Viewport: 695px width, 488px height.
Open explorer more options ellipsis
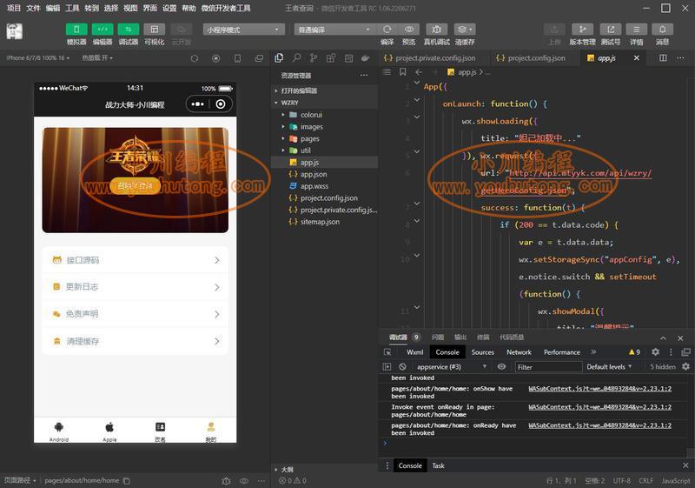364,76
